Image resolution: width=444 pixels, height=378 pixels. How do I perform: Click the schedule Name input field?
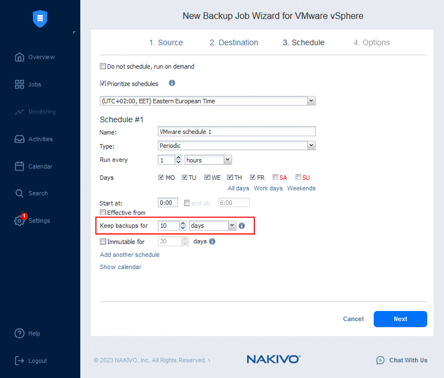click(237, 131)
